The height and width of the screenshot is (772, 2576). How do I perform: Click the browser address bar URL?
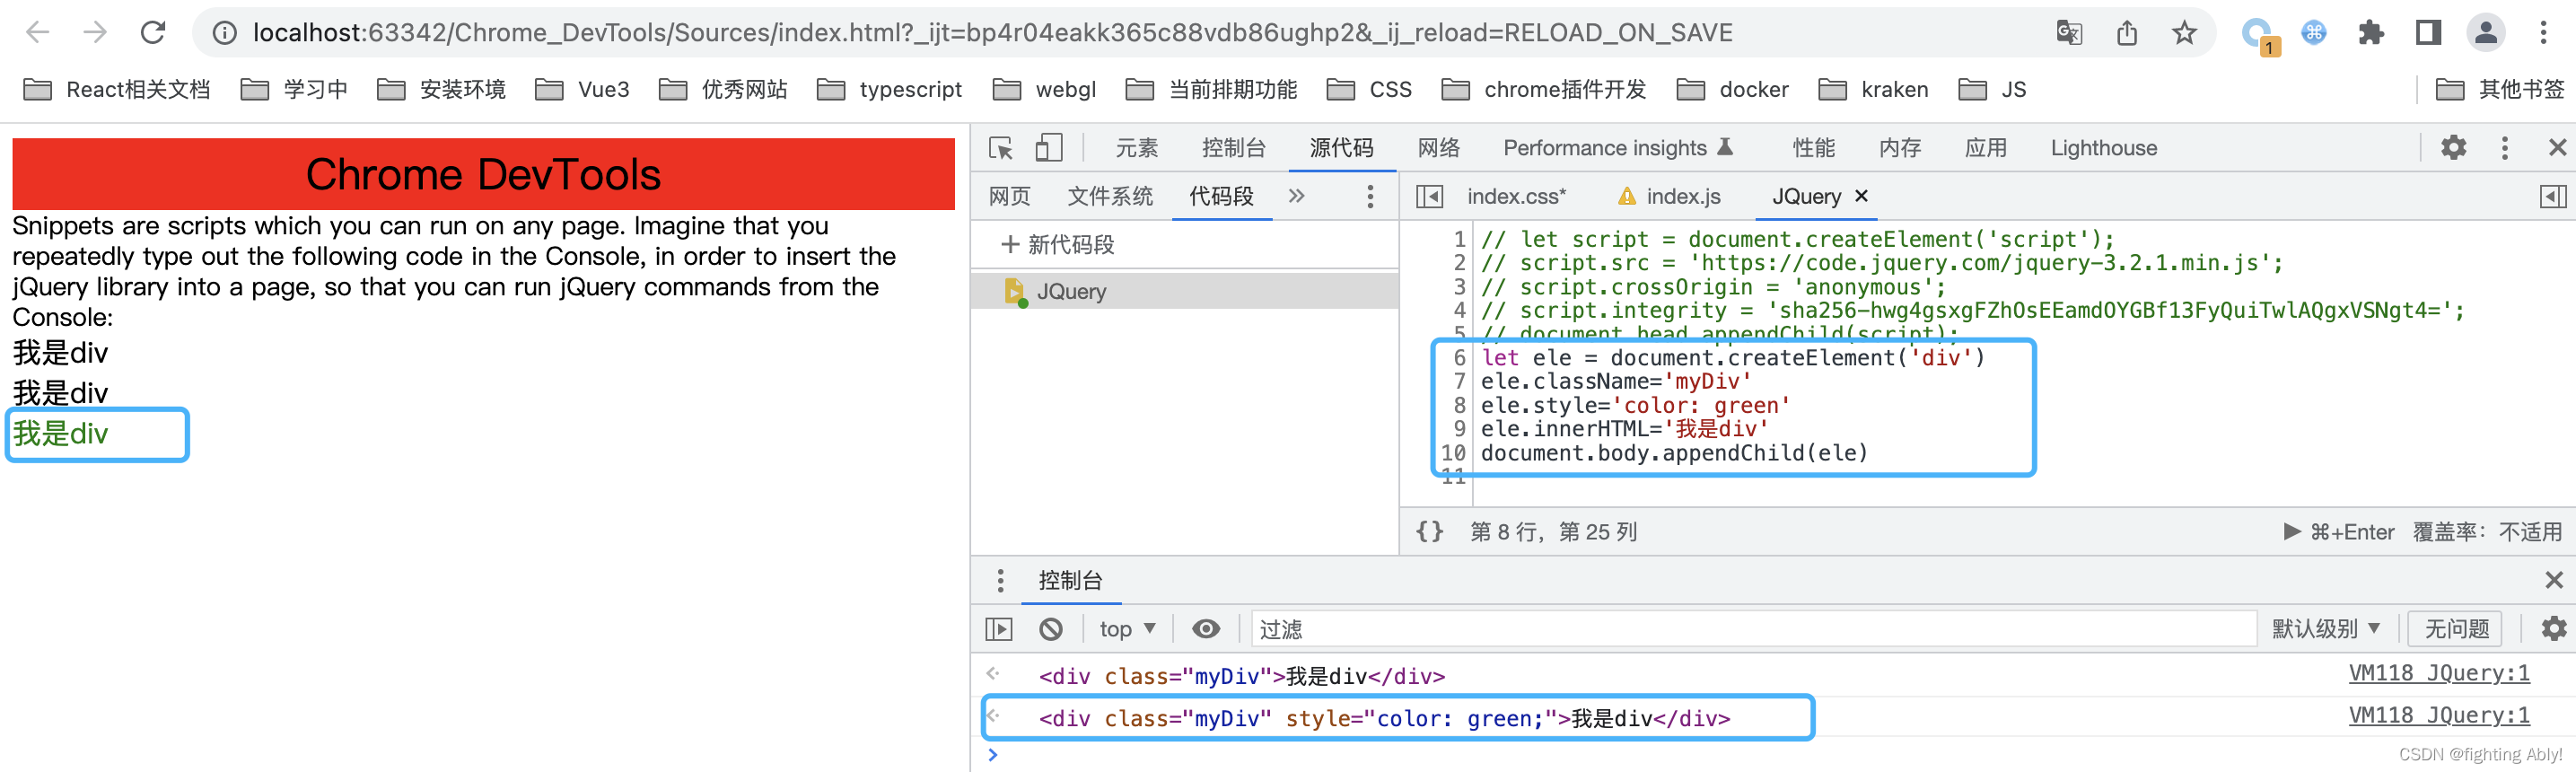click(x=992, y=33)
